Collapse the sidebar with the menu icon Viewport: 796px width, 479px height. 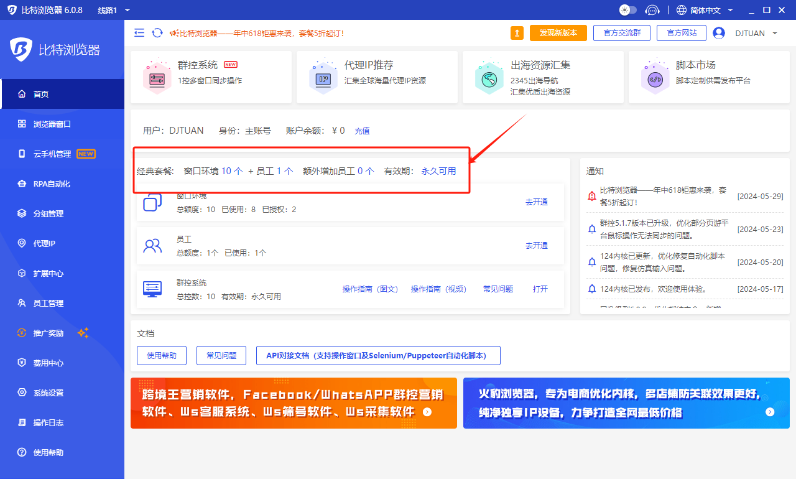(x=139, y=32)
